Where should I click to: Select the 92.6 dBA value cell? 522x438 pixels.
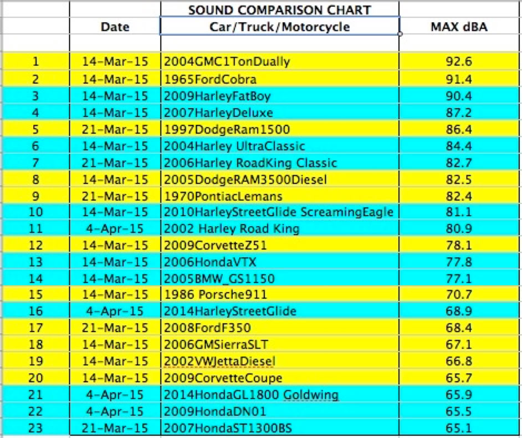pyautogui.click(x=459, y=62)
